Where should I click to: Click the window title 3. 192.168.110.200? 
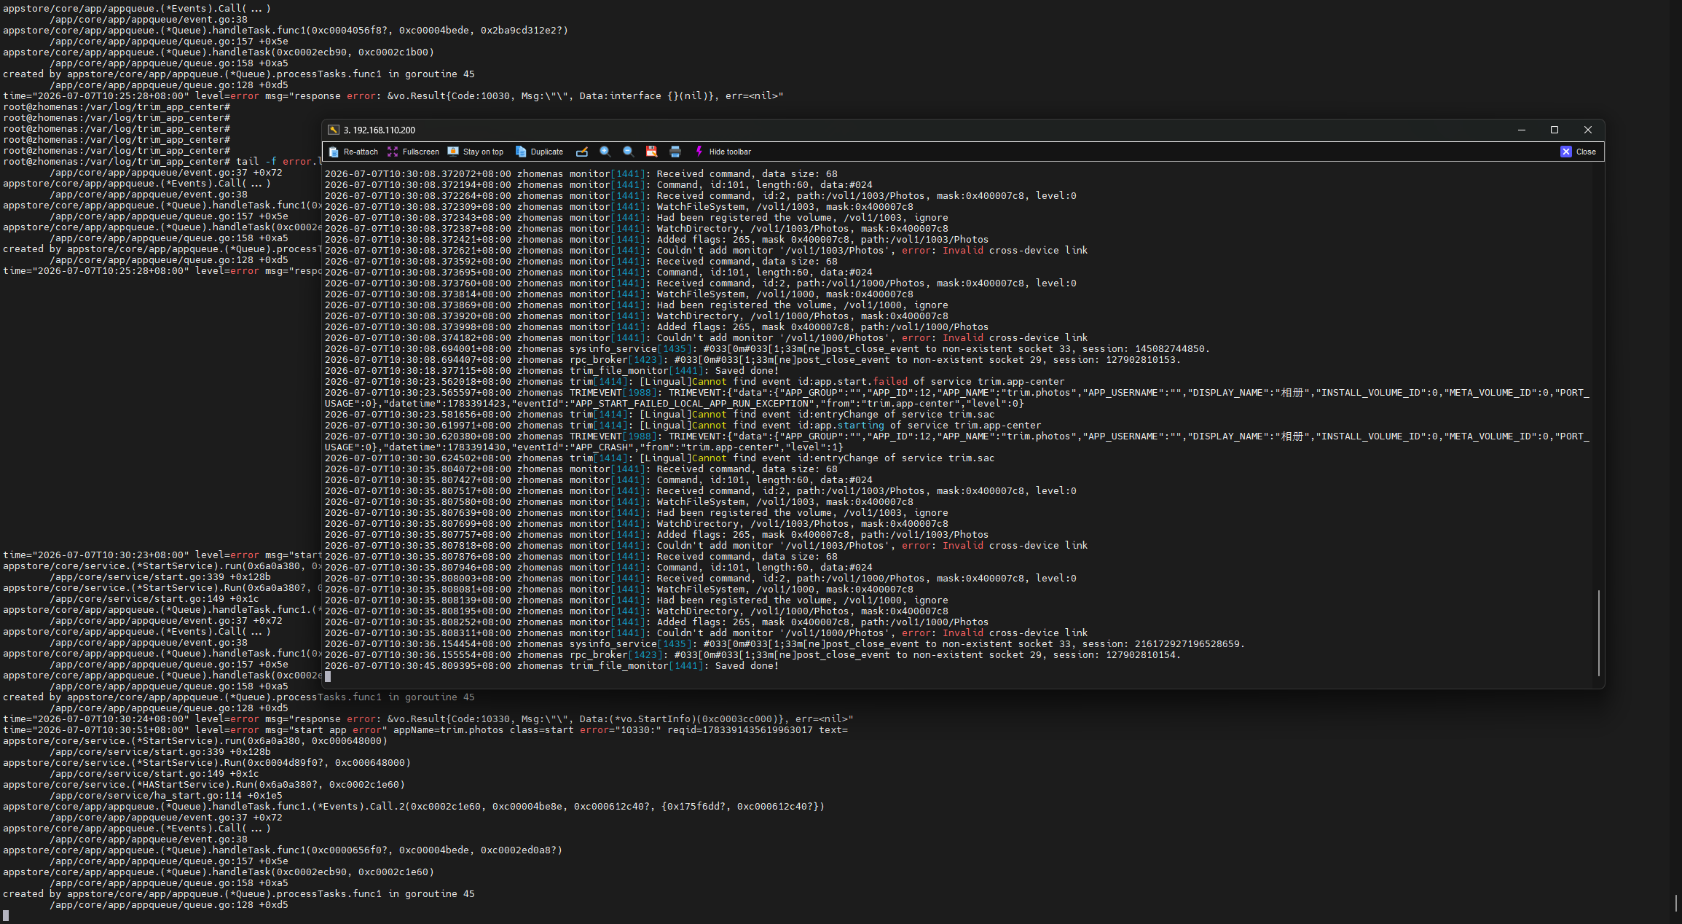click(x=380, y=130)
